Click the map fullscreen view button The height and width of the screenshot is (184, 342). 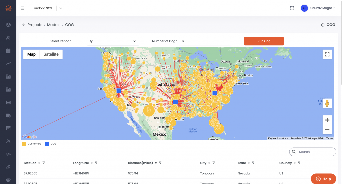click(327, 54)
